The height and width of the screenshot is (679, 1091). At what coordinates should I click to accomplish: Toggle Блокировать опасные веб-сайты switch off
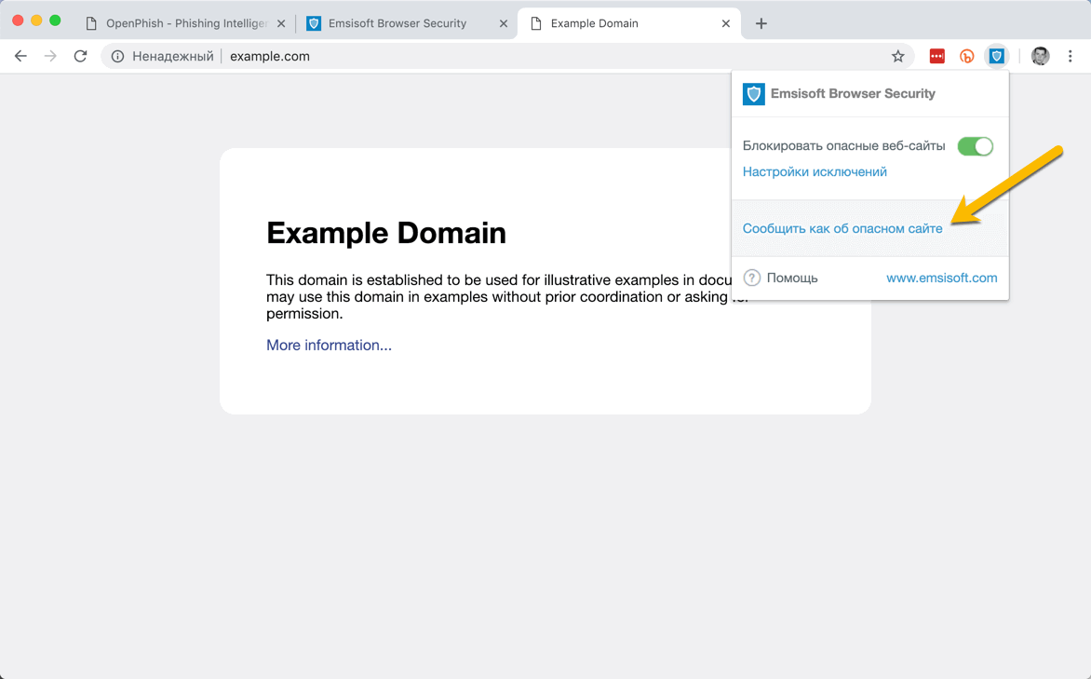pos(975,146)
